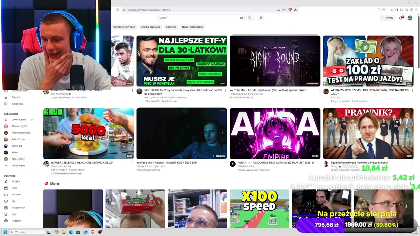Select the Nowe rekomendacje filter chip

click(x=193, y=27)
